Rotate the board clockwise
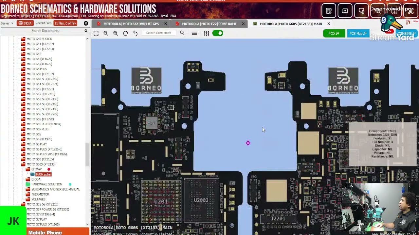Viewport: 419px width, 235px height. pyautogui.click(x=125, y=33)
